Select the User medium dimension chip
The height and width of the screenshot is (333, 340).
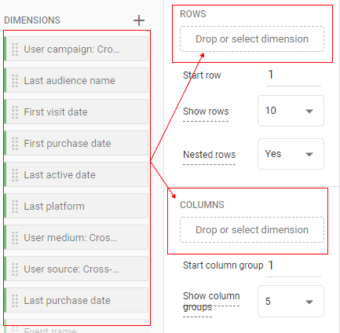pyautogui.click(x=76, y=237)
